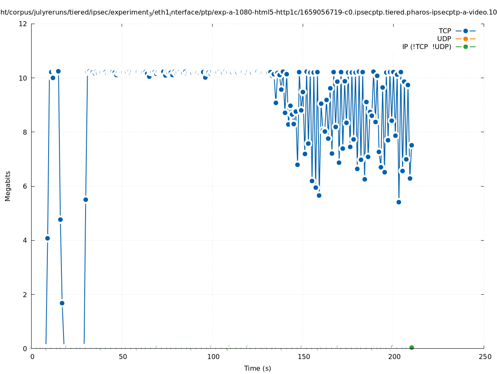497x374 pixels.
Task: Click the TCP point at 4.8 megabits
Action: click(60, 219)
